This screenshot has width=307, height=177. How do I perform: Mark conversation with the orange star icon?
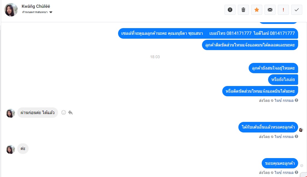256,10
